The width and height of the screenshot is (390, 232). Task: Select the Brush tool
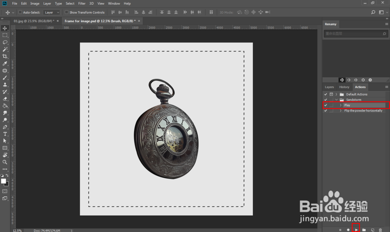pos(5,78)
